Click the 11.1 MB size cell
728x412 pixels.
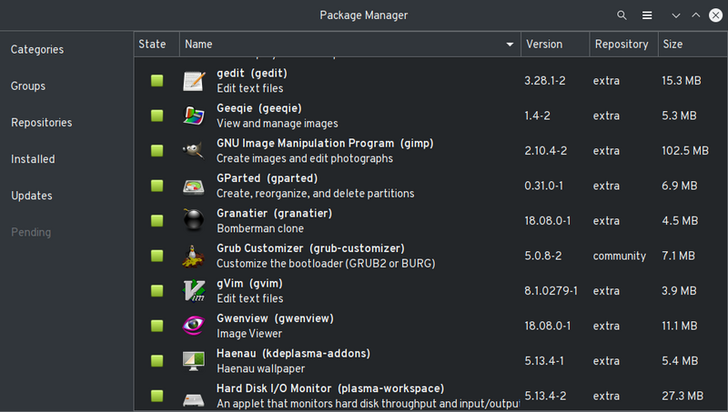(x=679, y=327)
